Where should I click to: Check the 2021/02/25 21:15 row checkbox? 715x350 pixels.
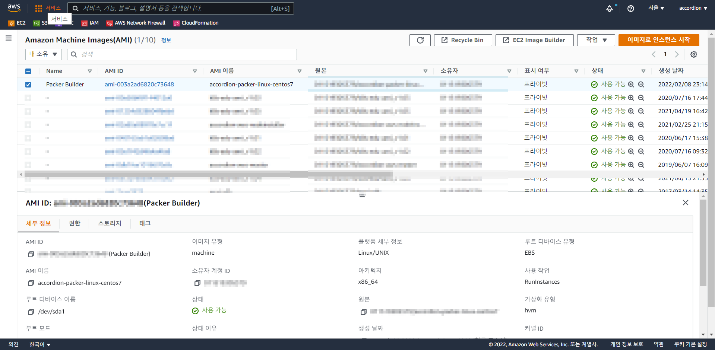click(x=28, y=125)
